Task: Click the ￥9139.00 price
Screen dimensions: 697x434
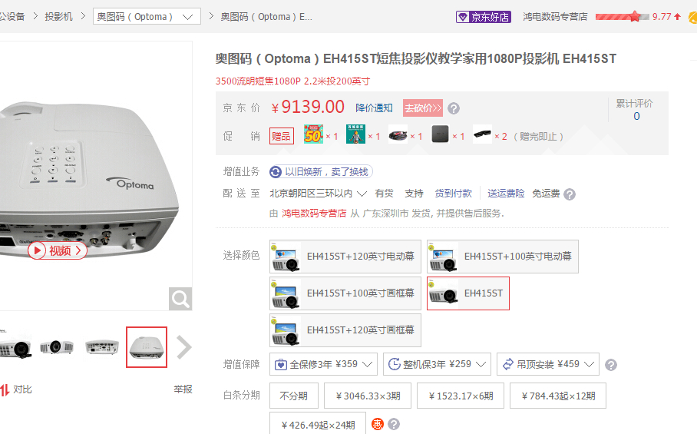Action: pos(308,108)
